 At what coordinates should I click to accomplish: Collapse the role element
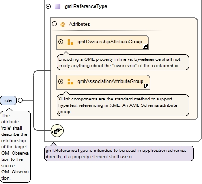coord(20,100)
